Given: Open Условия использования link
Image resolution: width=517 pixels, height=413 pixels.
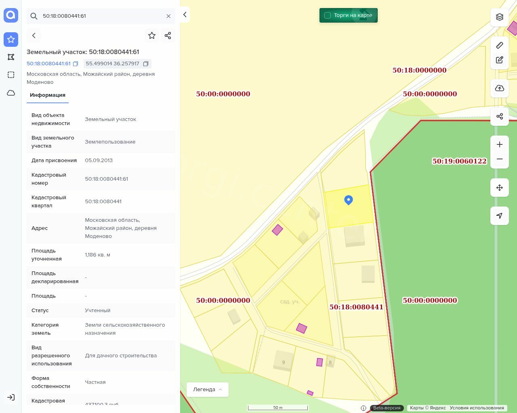Looking at the screenshot, I should pos(477,408).
